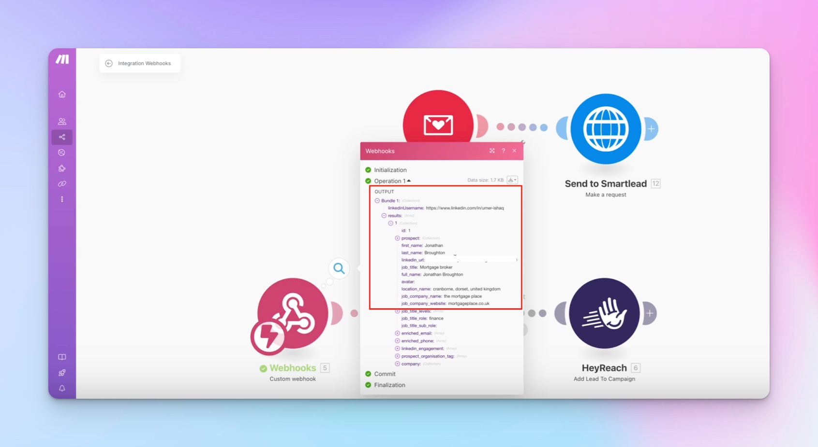Click the Make a request subtitle
The width and height of the screenshot is (818, 447).
pyautogui.click(x=606, y=195)
